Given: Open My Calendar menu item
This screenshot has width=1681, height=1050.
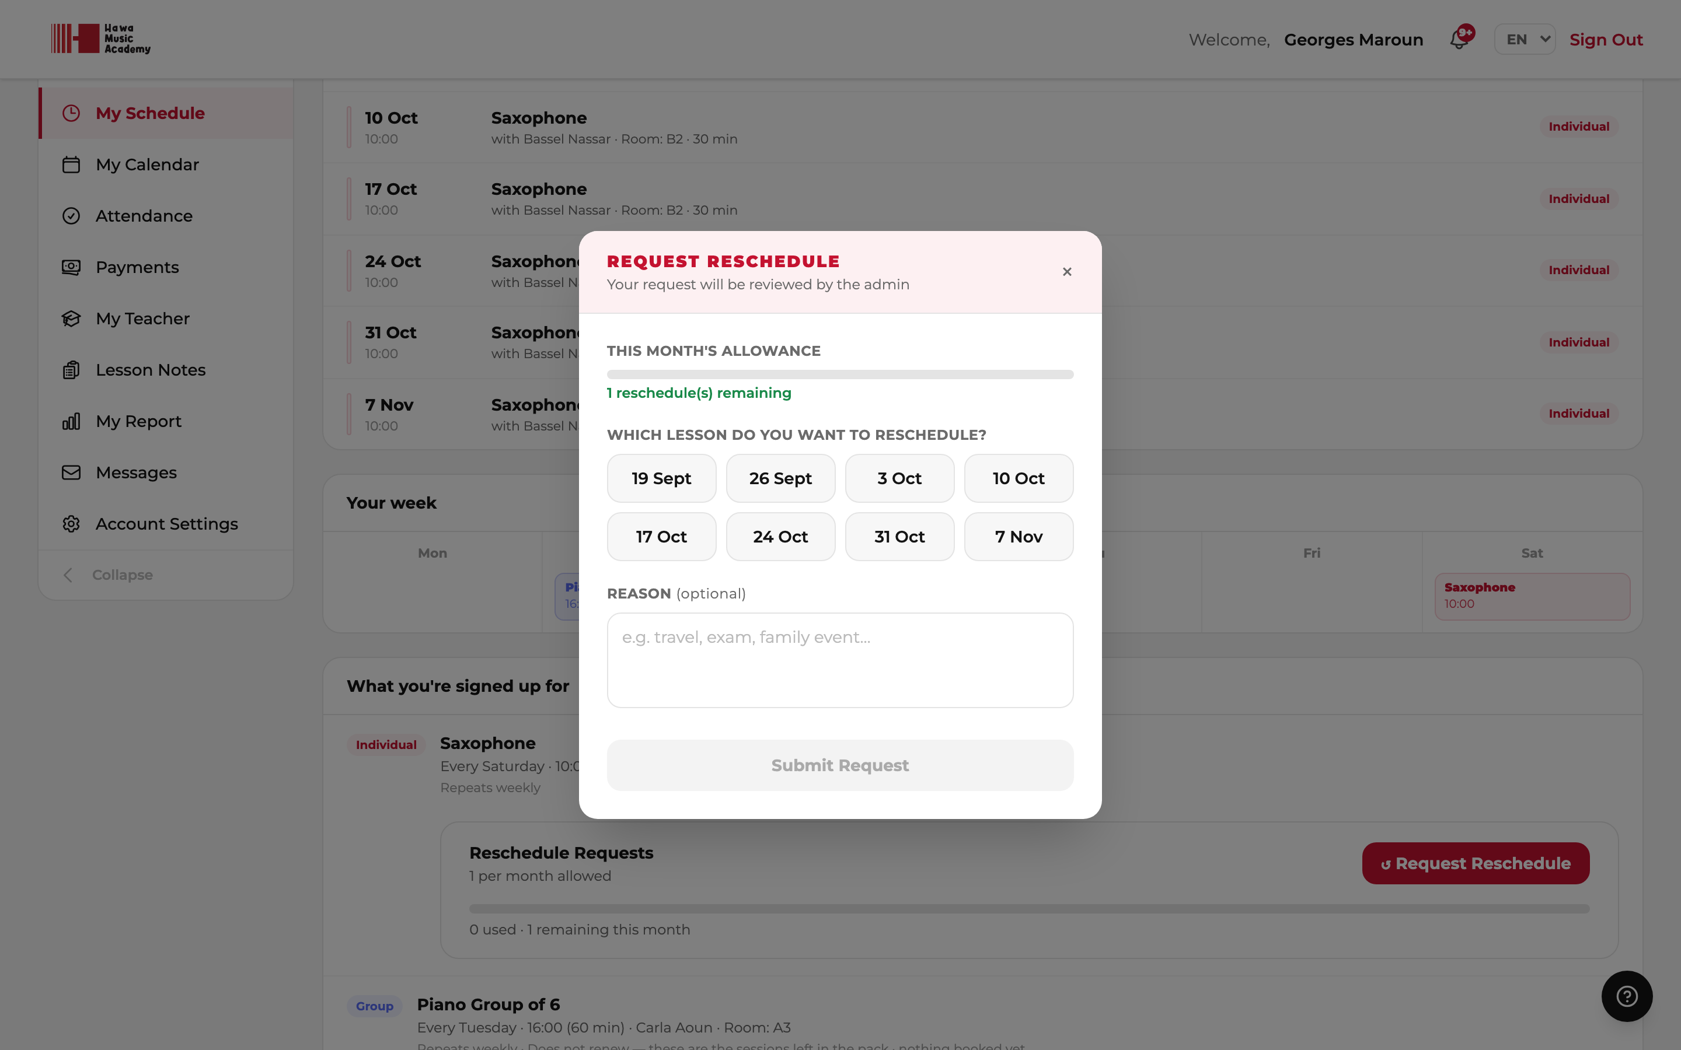Looking at the screenshot, I should [165, 164].
